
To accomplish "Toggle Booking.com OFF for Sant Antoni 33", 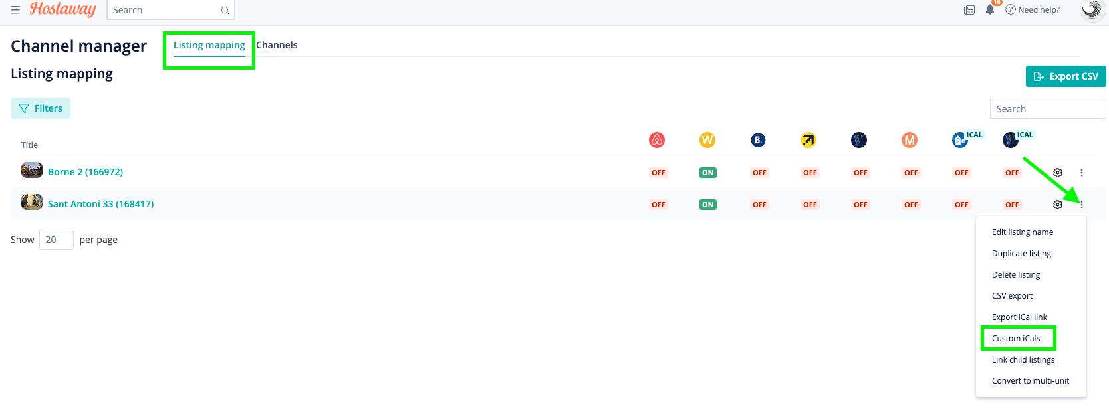I will pos(759,205).
